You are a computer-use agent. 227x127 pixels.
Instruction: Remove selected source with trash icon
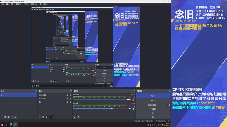click(x=43, y=117)
